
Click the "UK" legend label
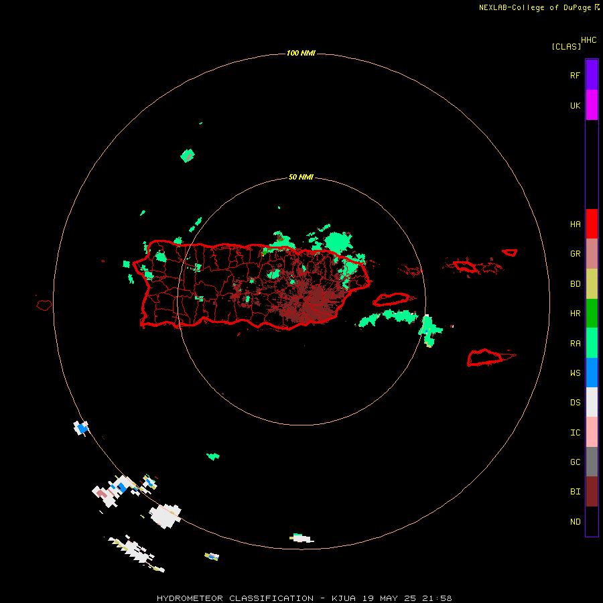tap(575, 106)
